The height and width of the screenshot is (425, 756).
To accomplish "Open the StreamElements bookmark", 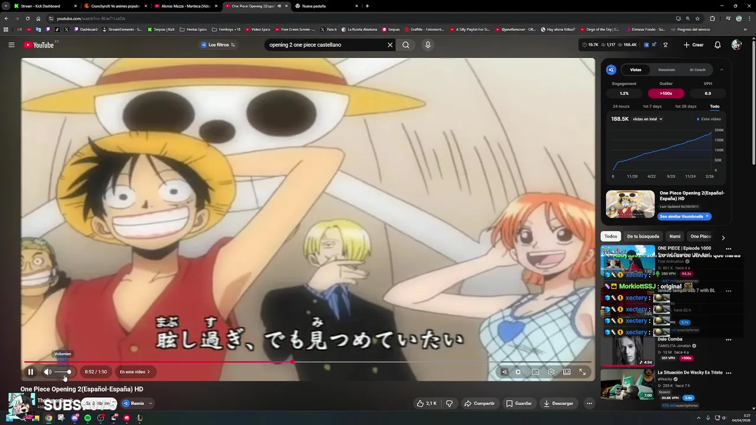I will tap(122, 30).
